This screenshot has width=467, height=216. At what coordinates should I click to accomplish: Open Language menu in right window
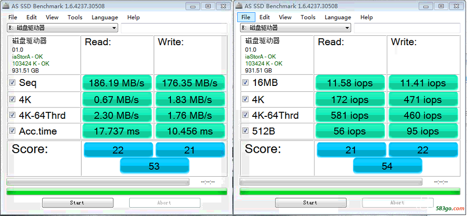[338, 17]
